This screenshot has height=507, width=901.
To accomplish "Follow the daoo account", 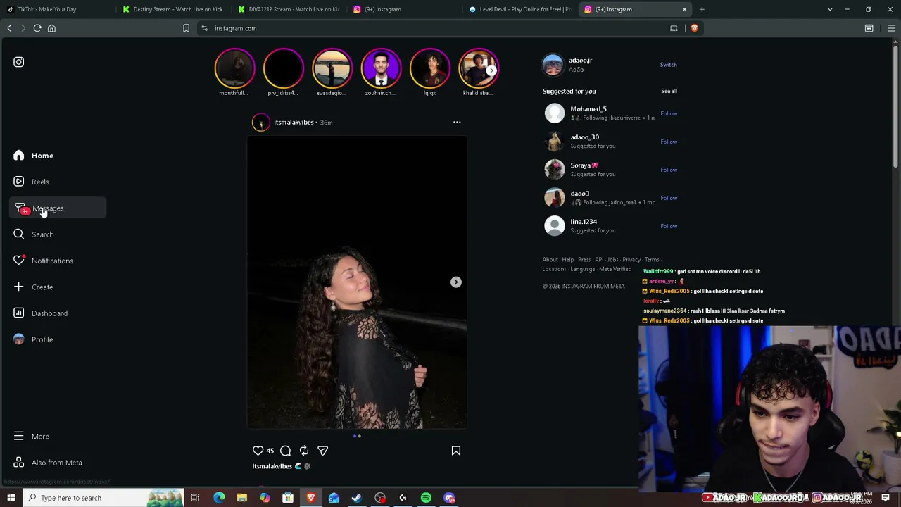I will pos(669,198).
